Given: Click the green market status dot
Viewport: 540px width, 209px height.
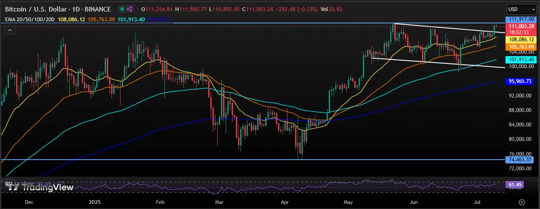Looking at the screenshot, I should click(x=122, y=9).
